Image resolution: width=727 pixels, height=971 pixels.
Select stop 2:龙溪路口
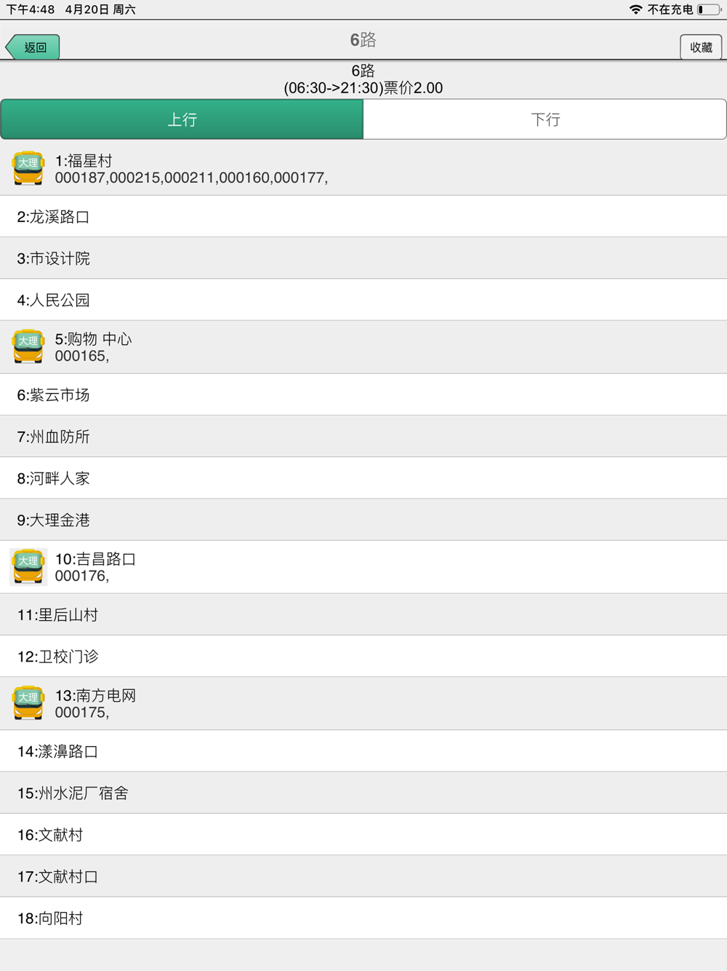(363, 216)
